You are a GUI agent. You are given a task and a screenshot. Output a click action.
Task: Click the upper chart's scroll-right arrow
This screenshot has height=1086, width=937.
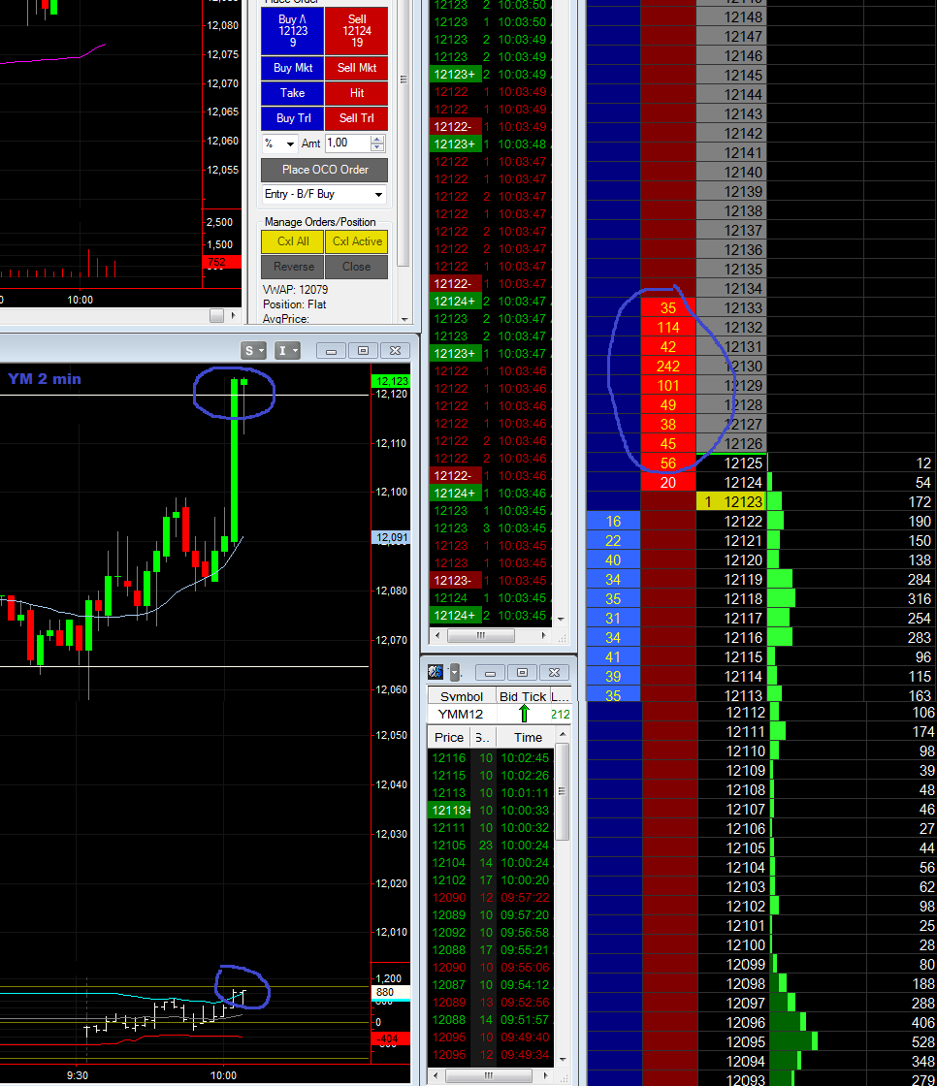pyautogui.click(x=234, y=316)
